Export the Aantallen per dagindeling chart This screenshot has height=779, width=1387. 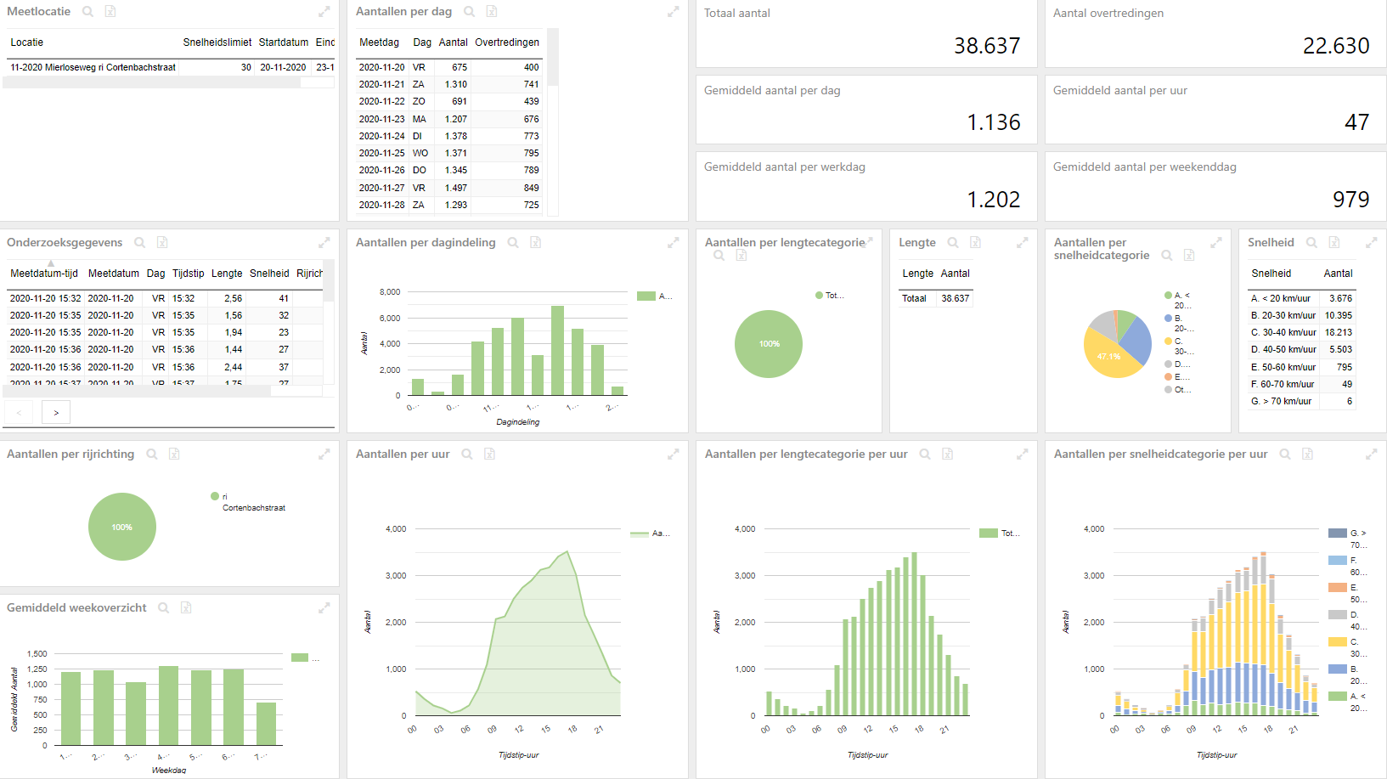536,243
